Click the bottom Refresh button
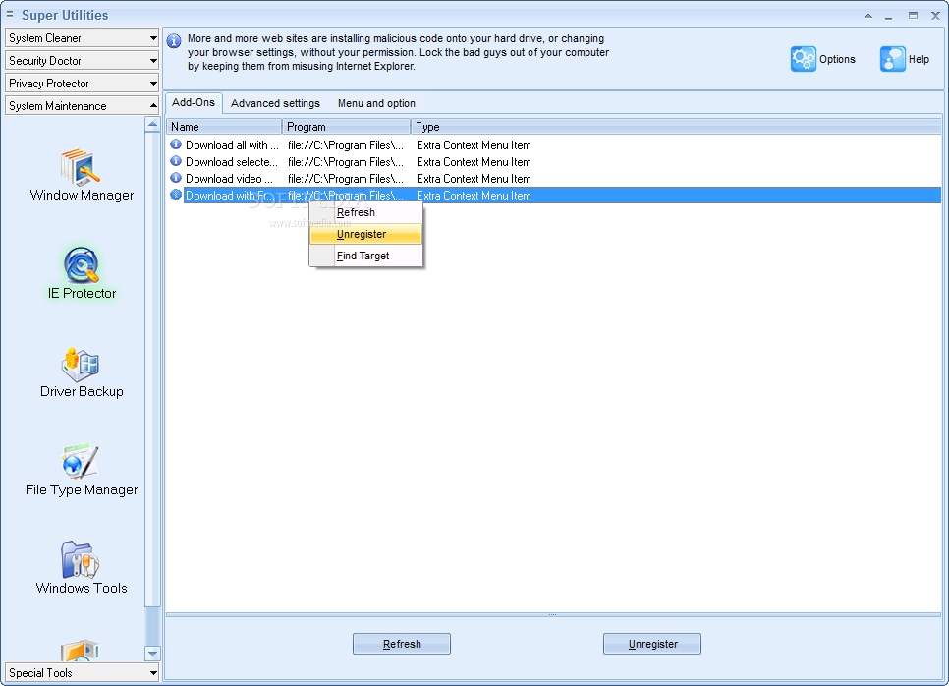This screenshot has width=949, height=686. point(402,644)
